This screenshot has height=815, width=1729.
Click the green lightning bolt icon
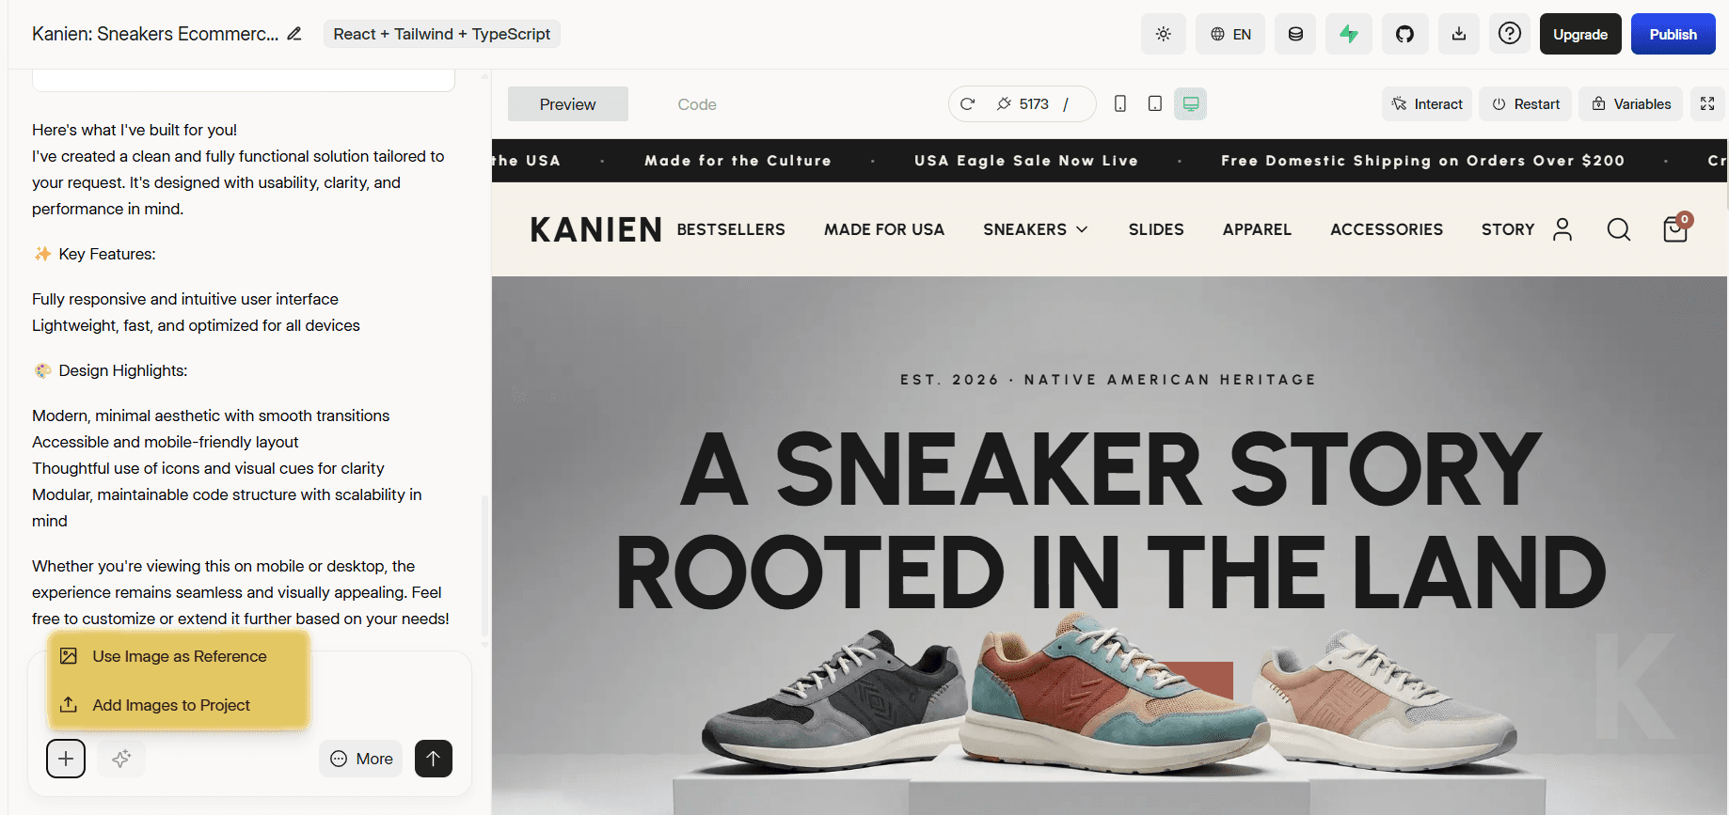[x=1349, y=34]
